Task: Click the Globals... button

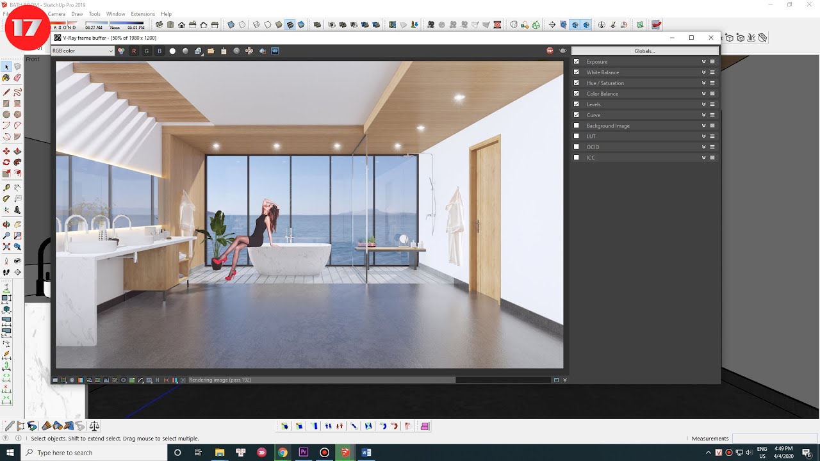Action: [644, 51]
